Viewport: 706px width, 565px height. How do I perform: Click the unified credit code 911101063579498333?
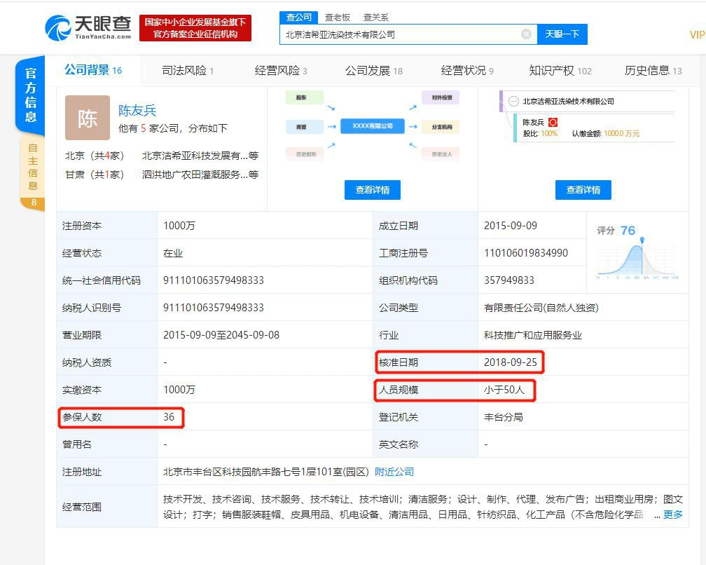pos(214,280)
